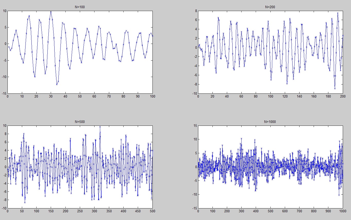Viewport: 351px width, 220px height.
Task: Click the N=100 subplot title
Action: click(x=80, y=7)
